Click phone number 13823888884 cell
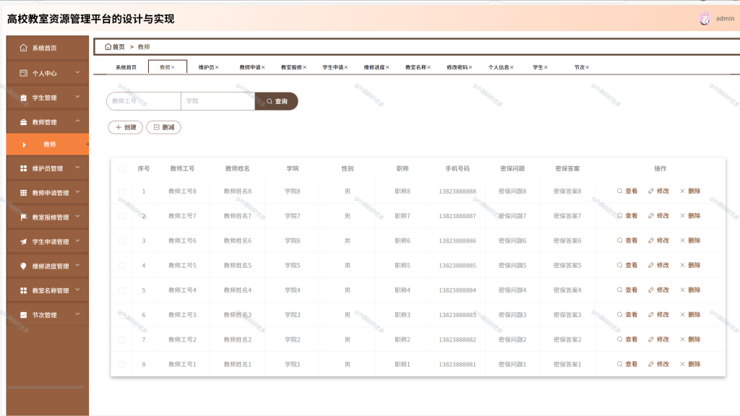Viewport: 740px width, 416px height. click(457, 290)
